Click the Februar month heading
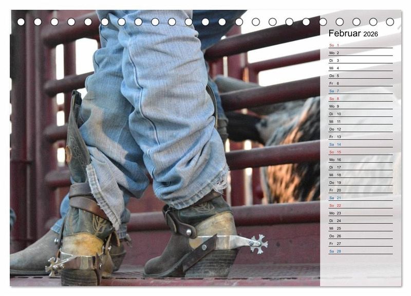The width and height of the screenshot is (411, 296). click(x=345, y=33)
